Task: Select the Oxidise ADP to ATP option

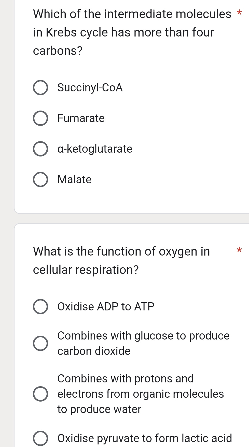Action: coord(41,307)
